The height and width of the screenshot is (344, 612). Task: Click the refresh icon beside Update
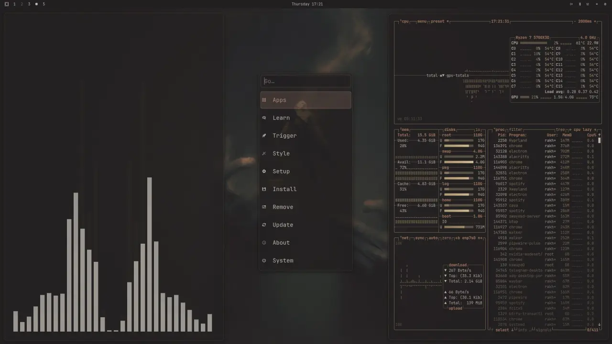[x=264, y=225]
